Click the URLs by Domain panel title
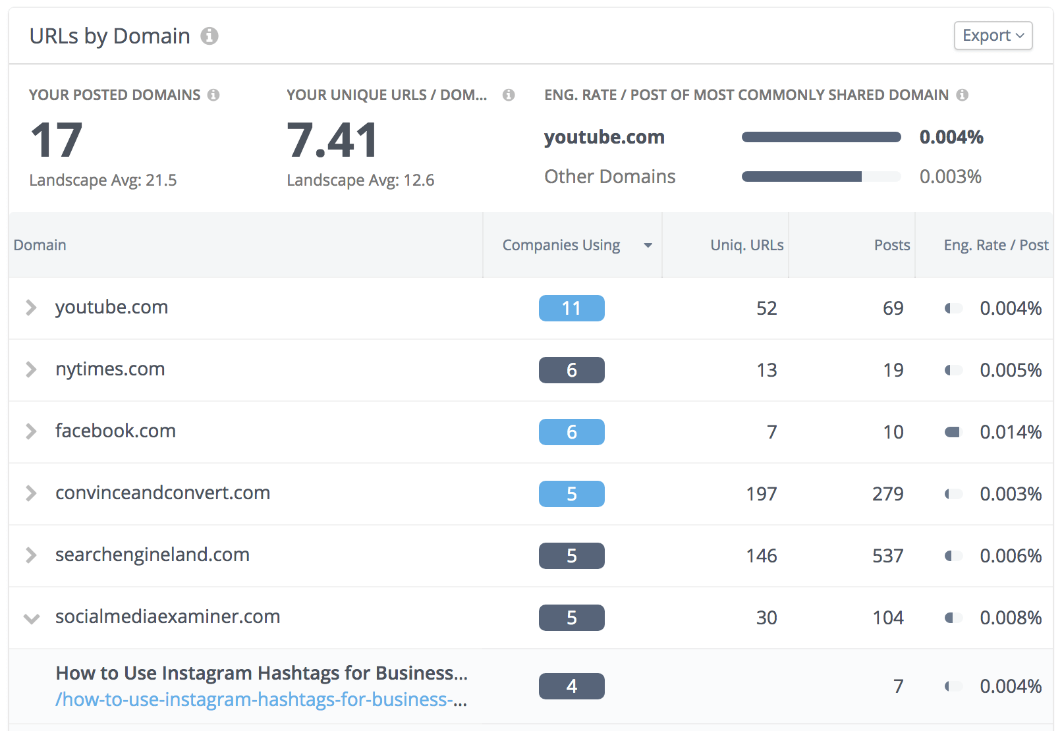Viewport: 1062px width, 731px height. (110, 36)
